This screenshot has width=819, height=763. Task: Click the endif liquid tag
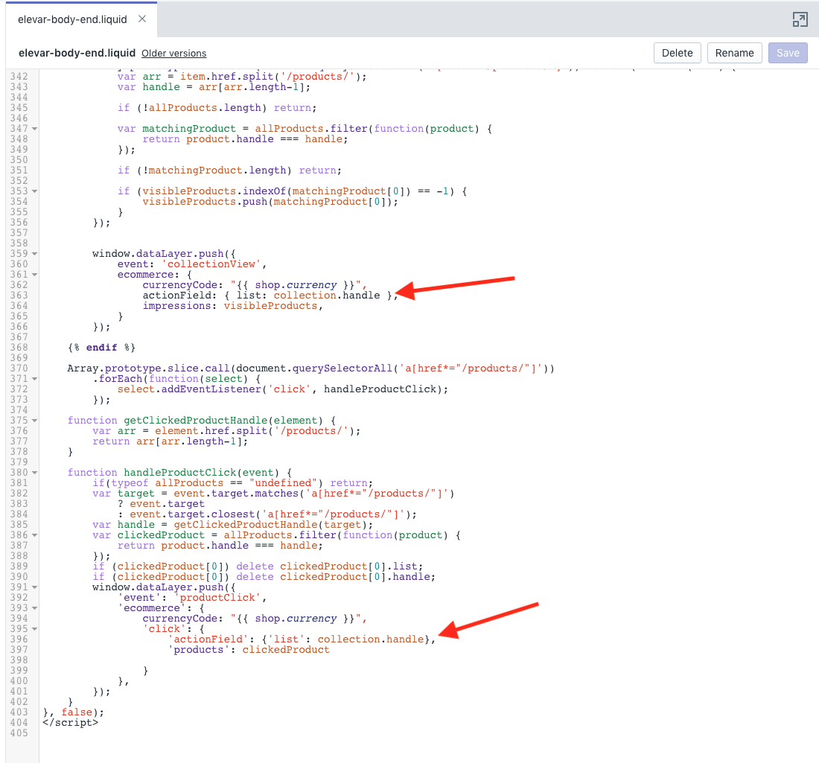(101, 348)
